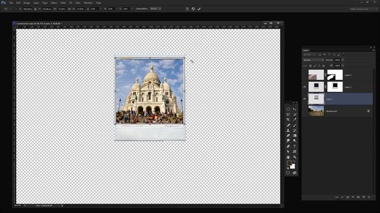Select the Move tool

[x=294, y=109]
